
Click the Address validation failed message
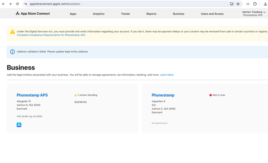click(x=52, y=51)
